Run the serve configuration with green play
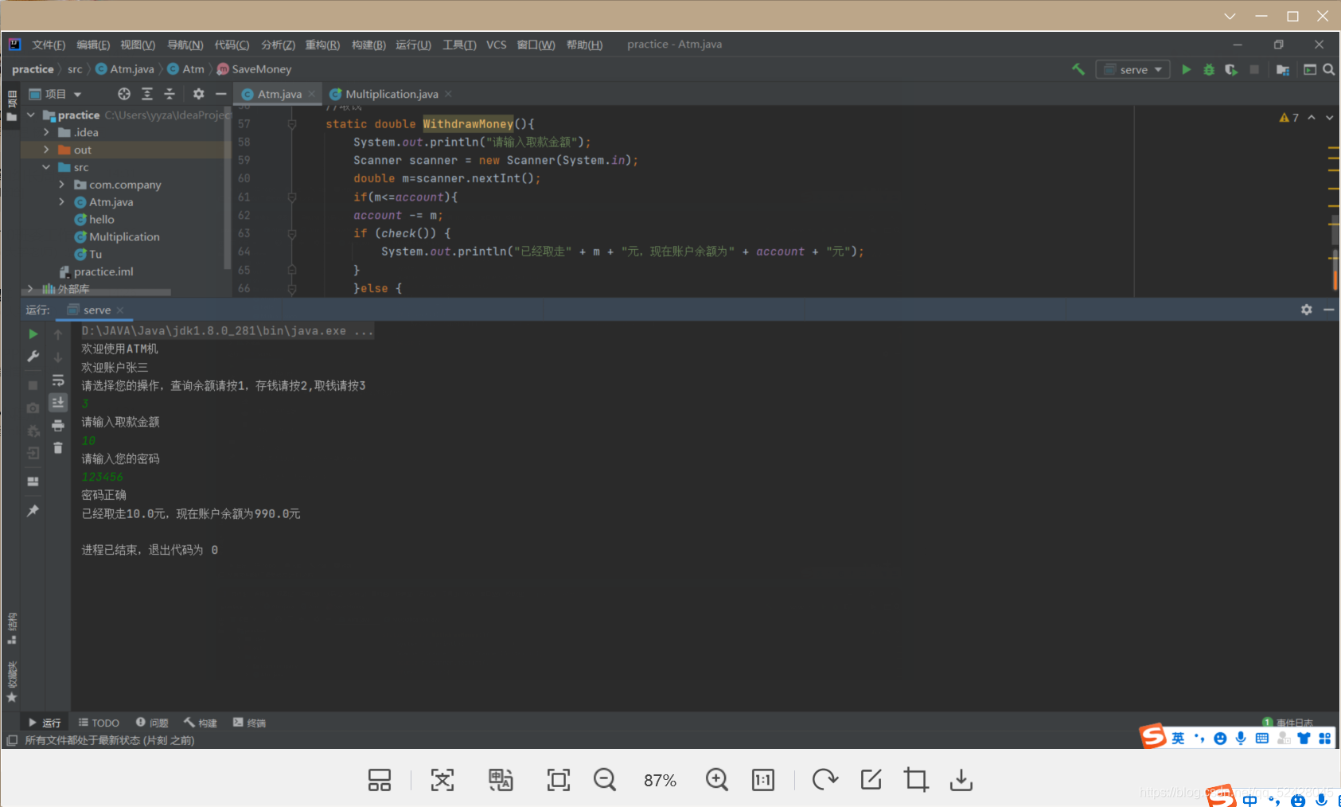Screen dimensions: 1341x807 pyautogui.click(x=1186, y=69)
